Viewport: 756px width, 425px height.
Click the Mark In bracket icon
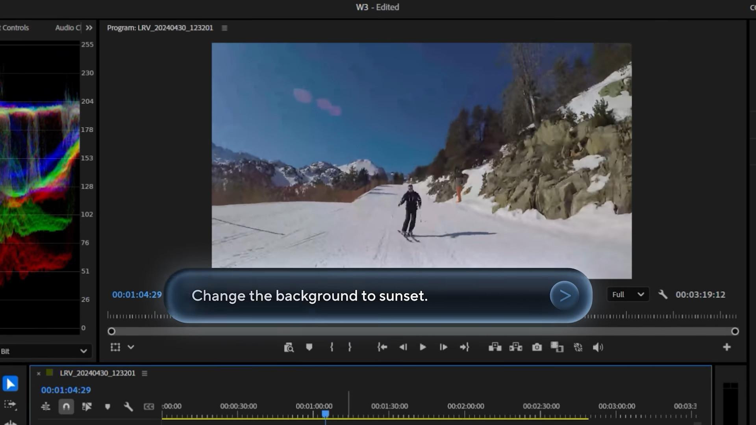(x=332, y=347)
